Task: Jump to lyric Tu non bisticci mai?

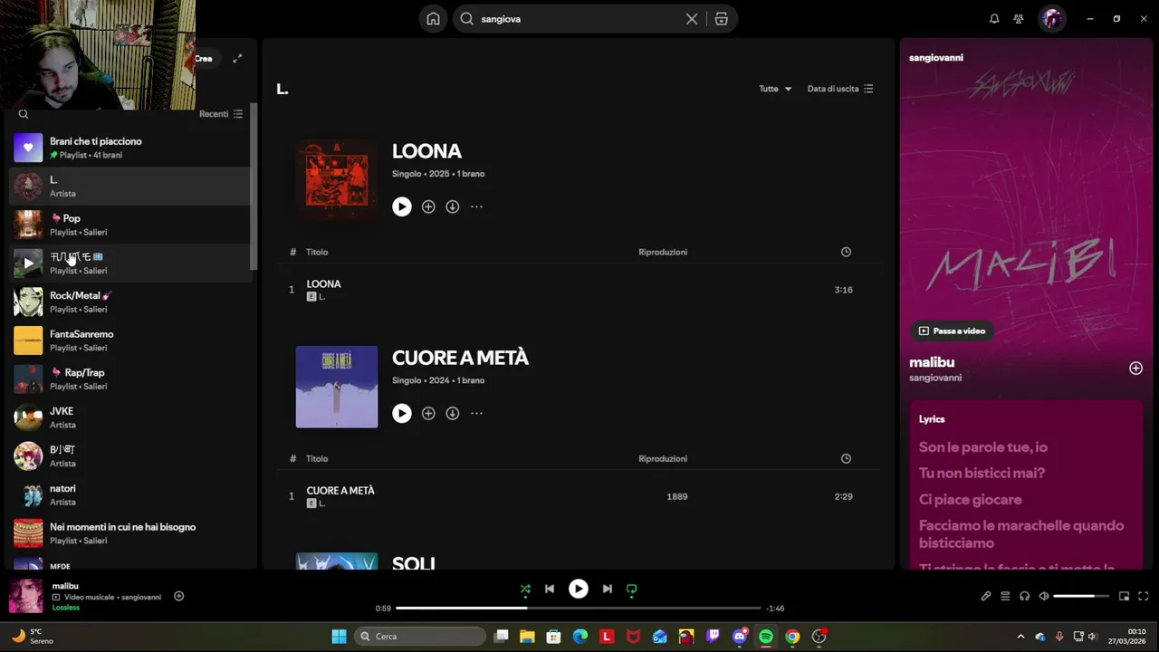Action: tap(982, 473)
